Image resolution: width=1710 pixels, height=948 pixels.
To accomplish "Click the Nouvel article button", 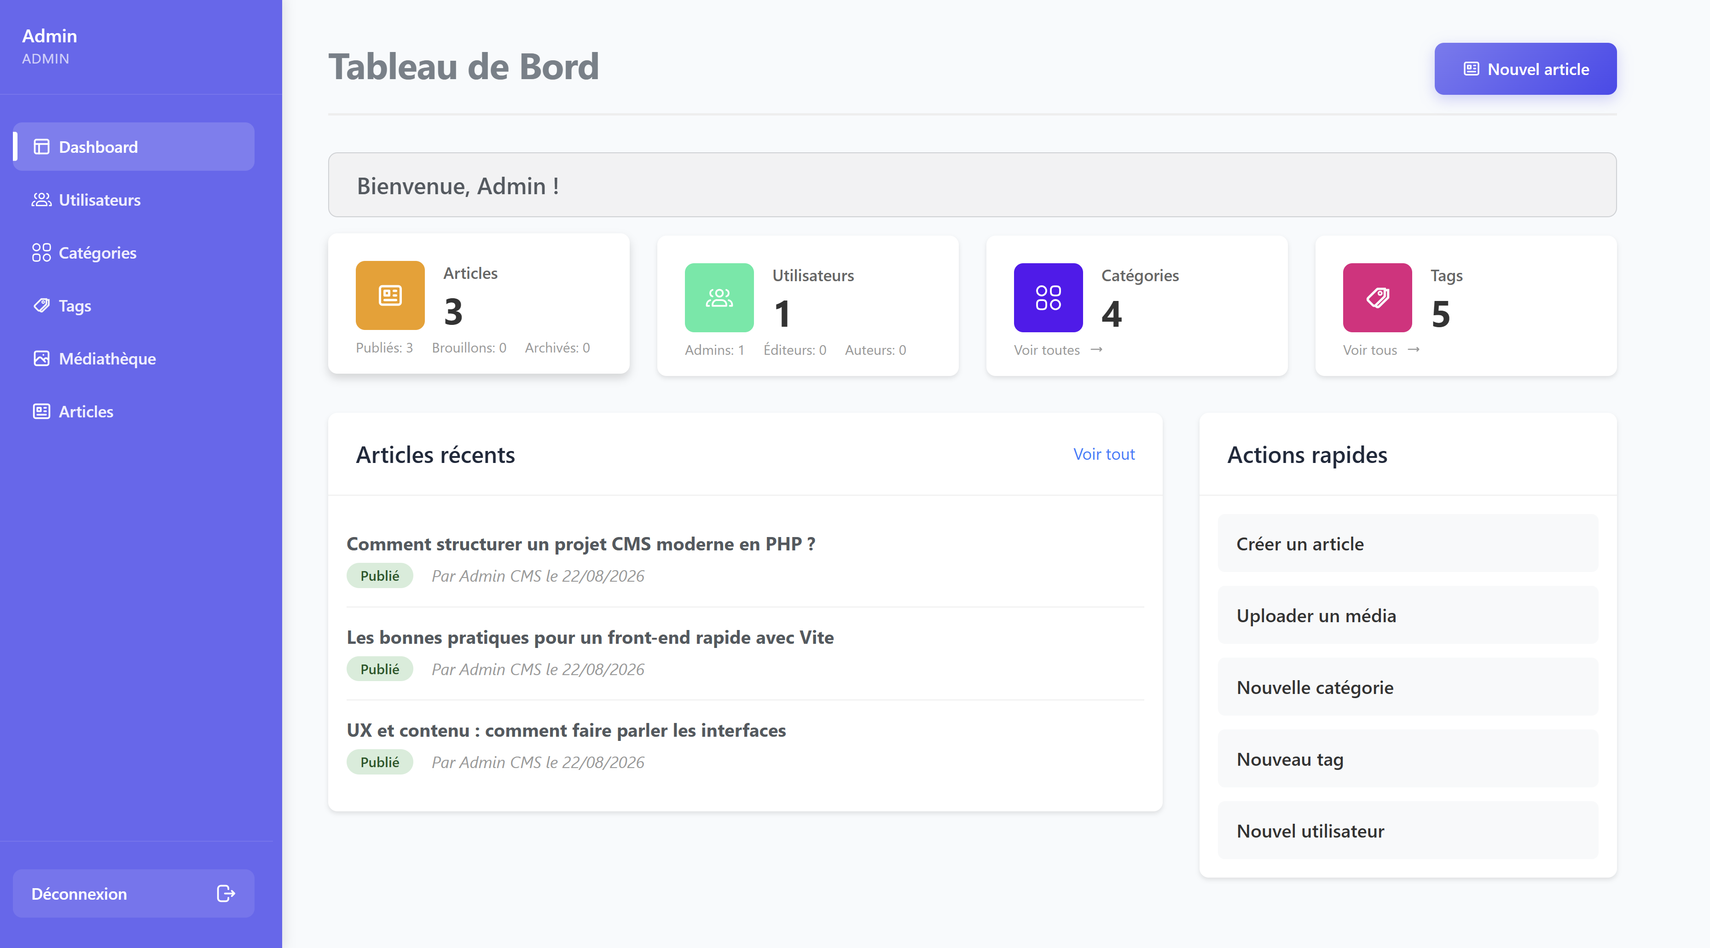I will pos(1525,69).
